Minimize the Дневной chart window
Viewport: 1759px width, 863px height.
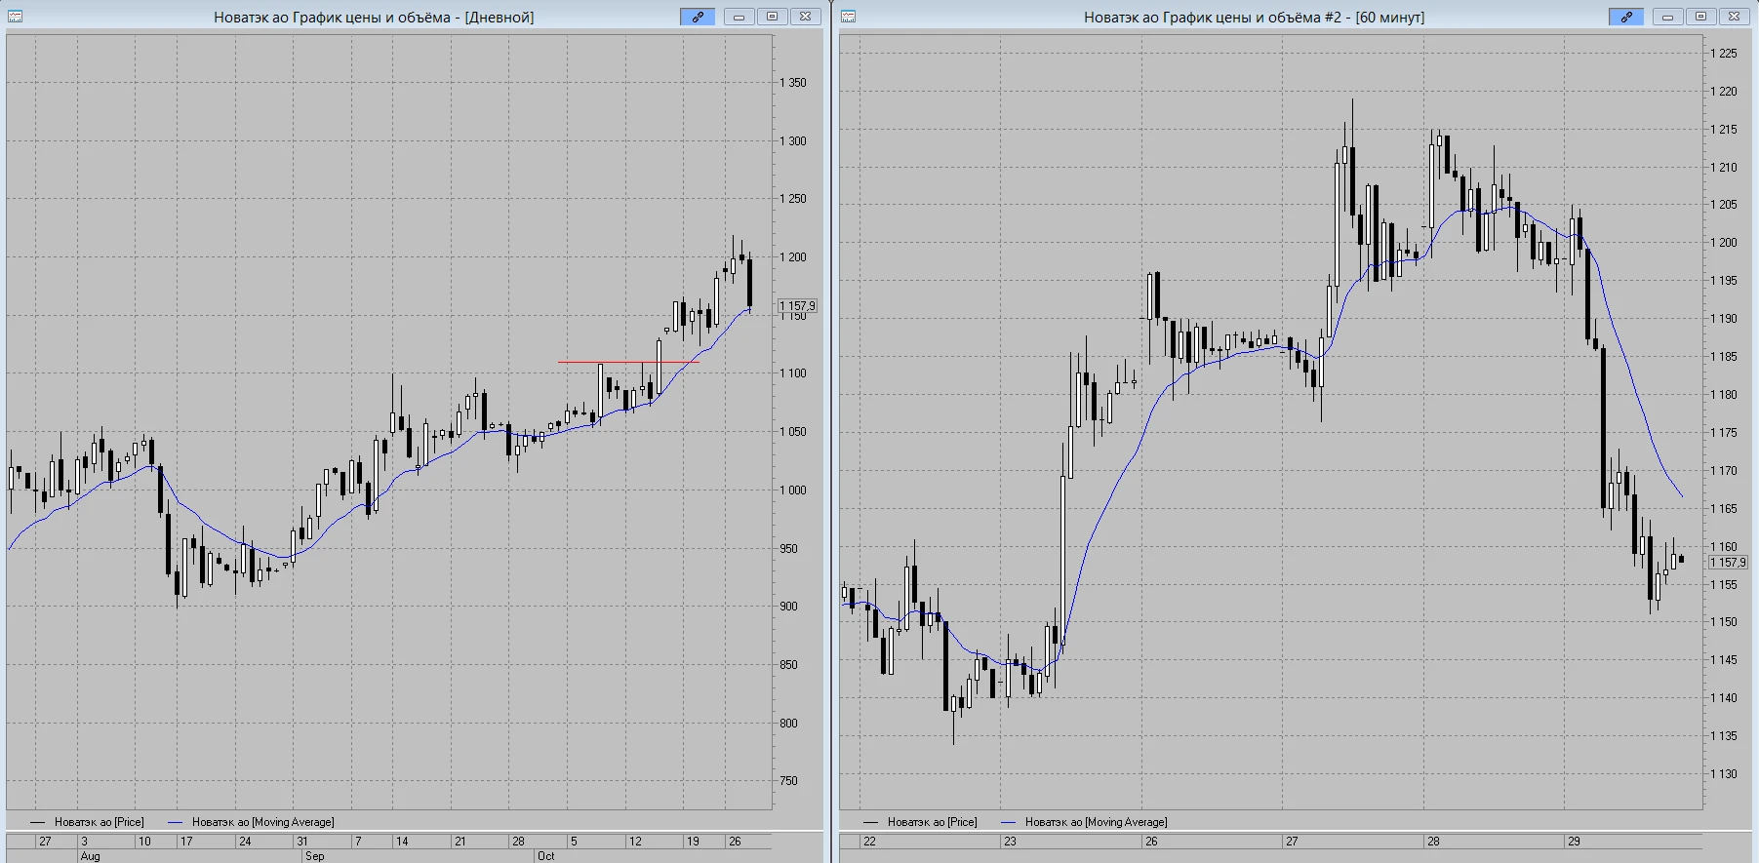click(740, 17)
